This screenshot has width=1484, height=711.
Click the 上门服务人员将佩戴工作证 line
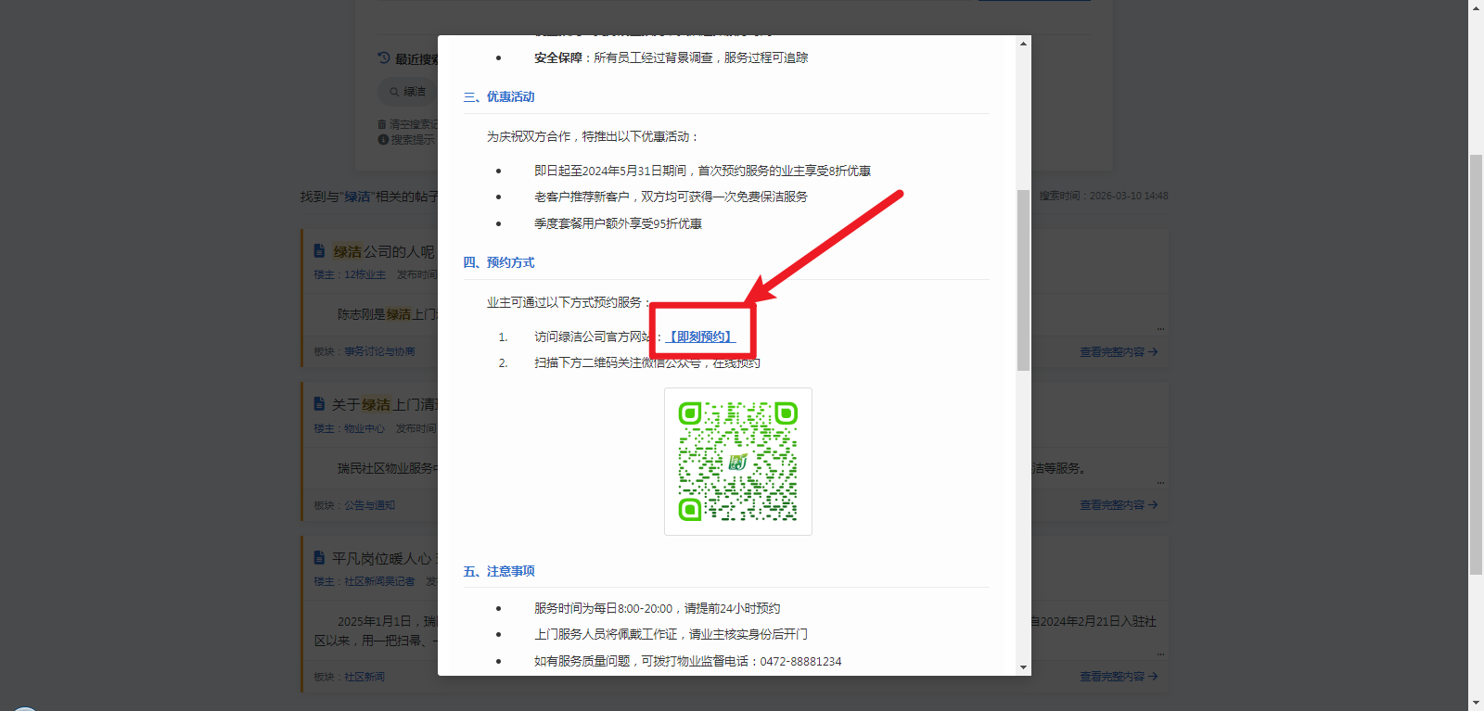coord(671,634)
